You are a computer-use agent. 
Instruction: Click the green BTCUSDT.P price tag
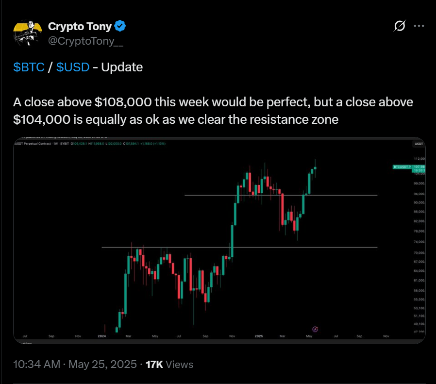[x=402, y=167]
